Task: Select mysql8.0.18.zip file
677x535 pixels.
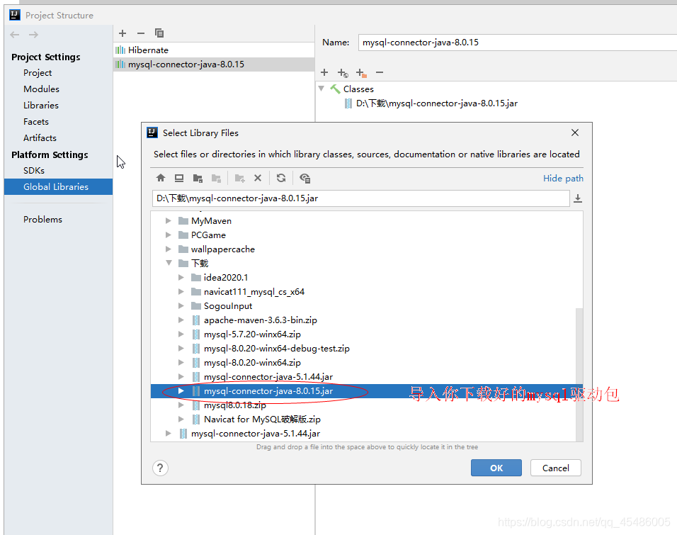Action: coord(235,405)
